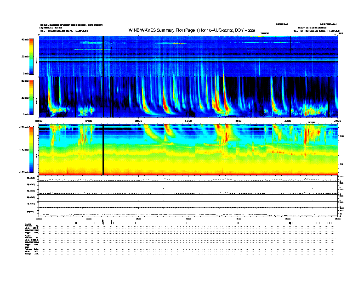
Task: Click the RAD1 color scale bar
Action: coord(31,98)
